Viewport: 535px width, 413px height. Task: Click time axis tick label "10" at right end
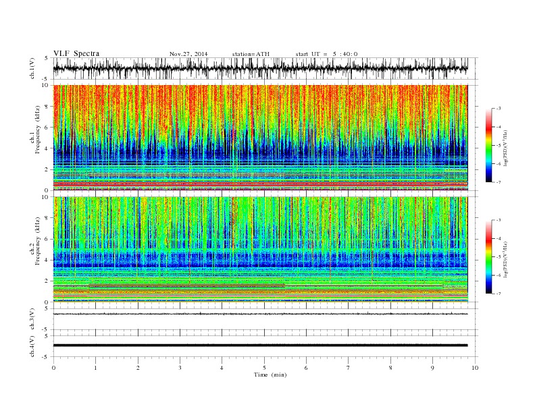tap(475, 368)
